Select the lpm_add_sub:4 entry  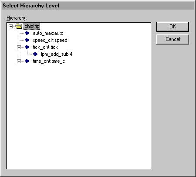[57, 54]
